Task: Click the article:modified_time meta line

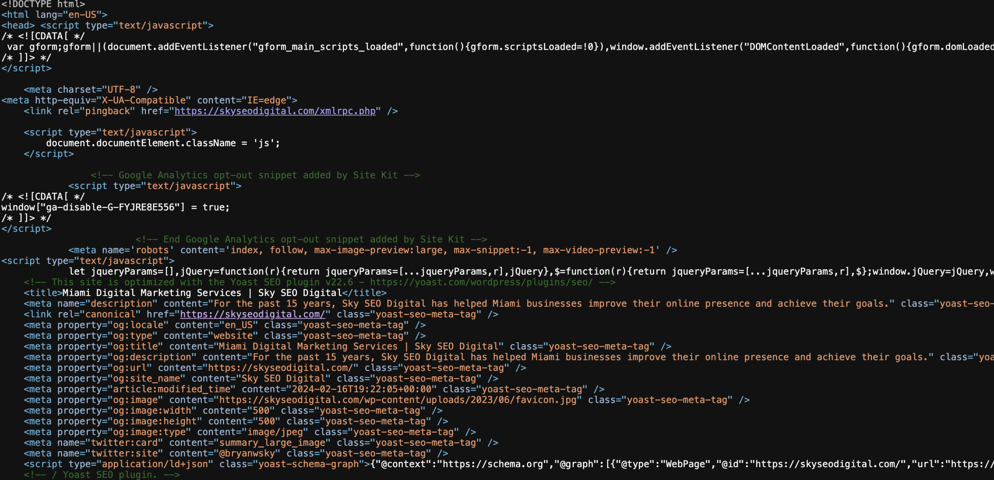Action: tap(314, 389)
